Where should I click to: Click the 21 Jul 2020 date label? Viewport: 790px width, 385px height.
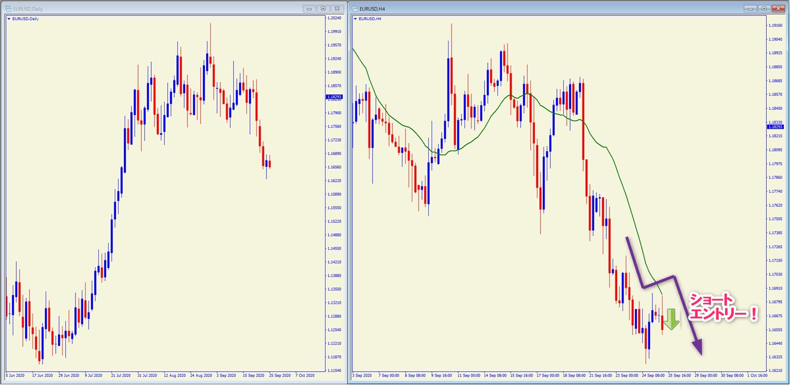tap(121, 375)
